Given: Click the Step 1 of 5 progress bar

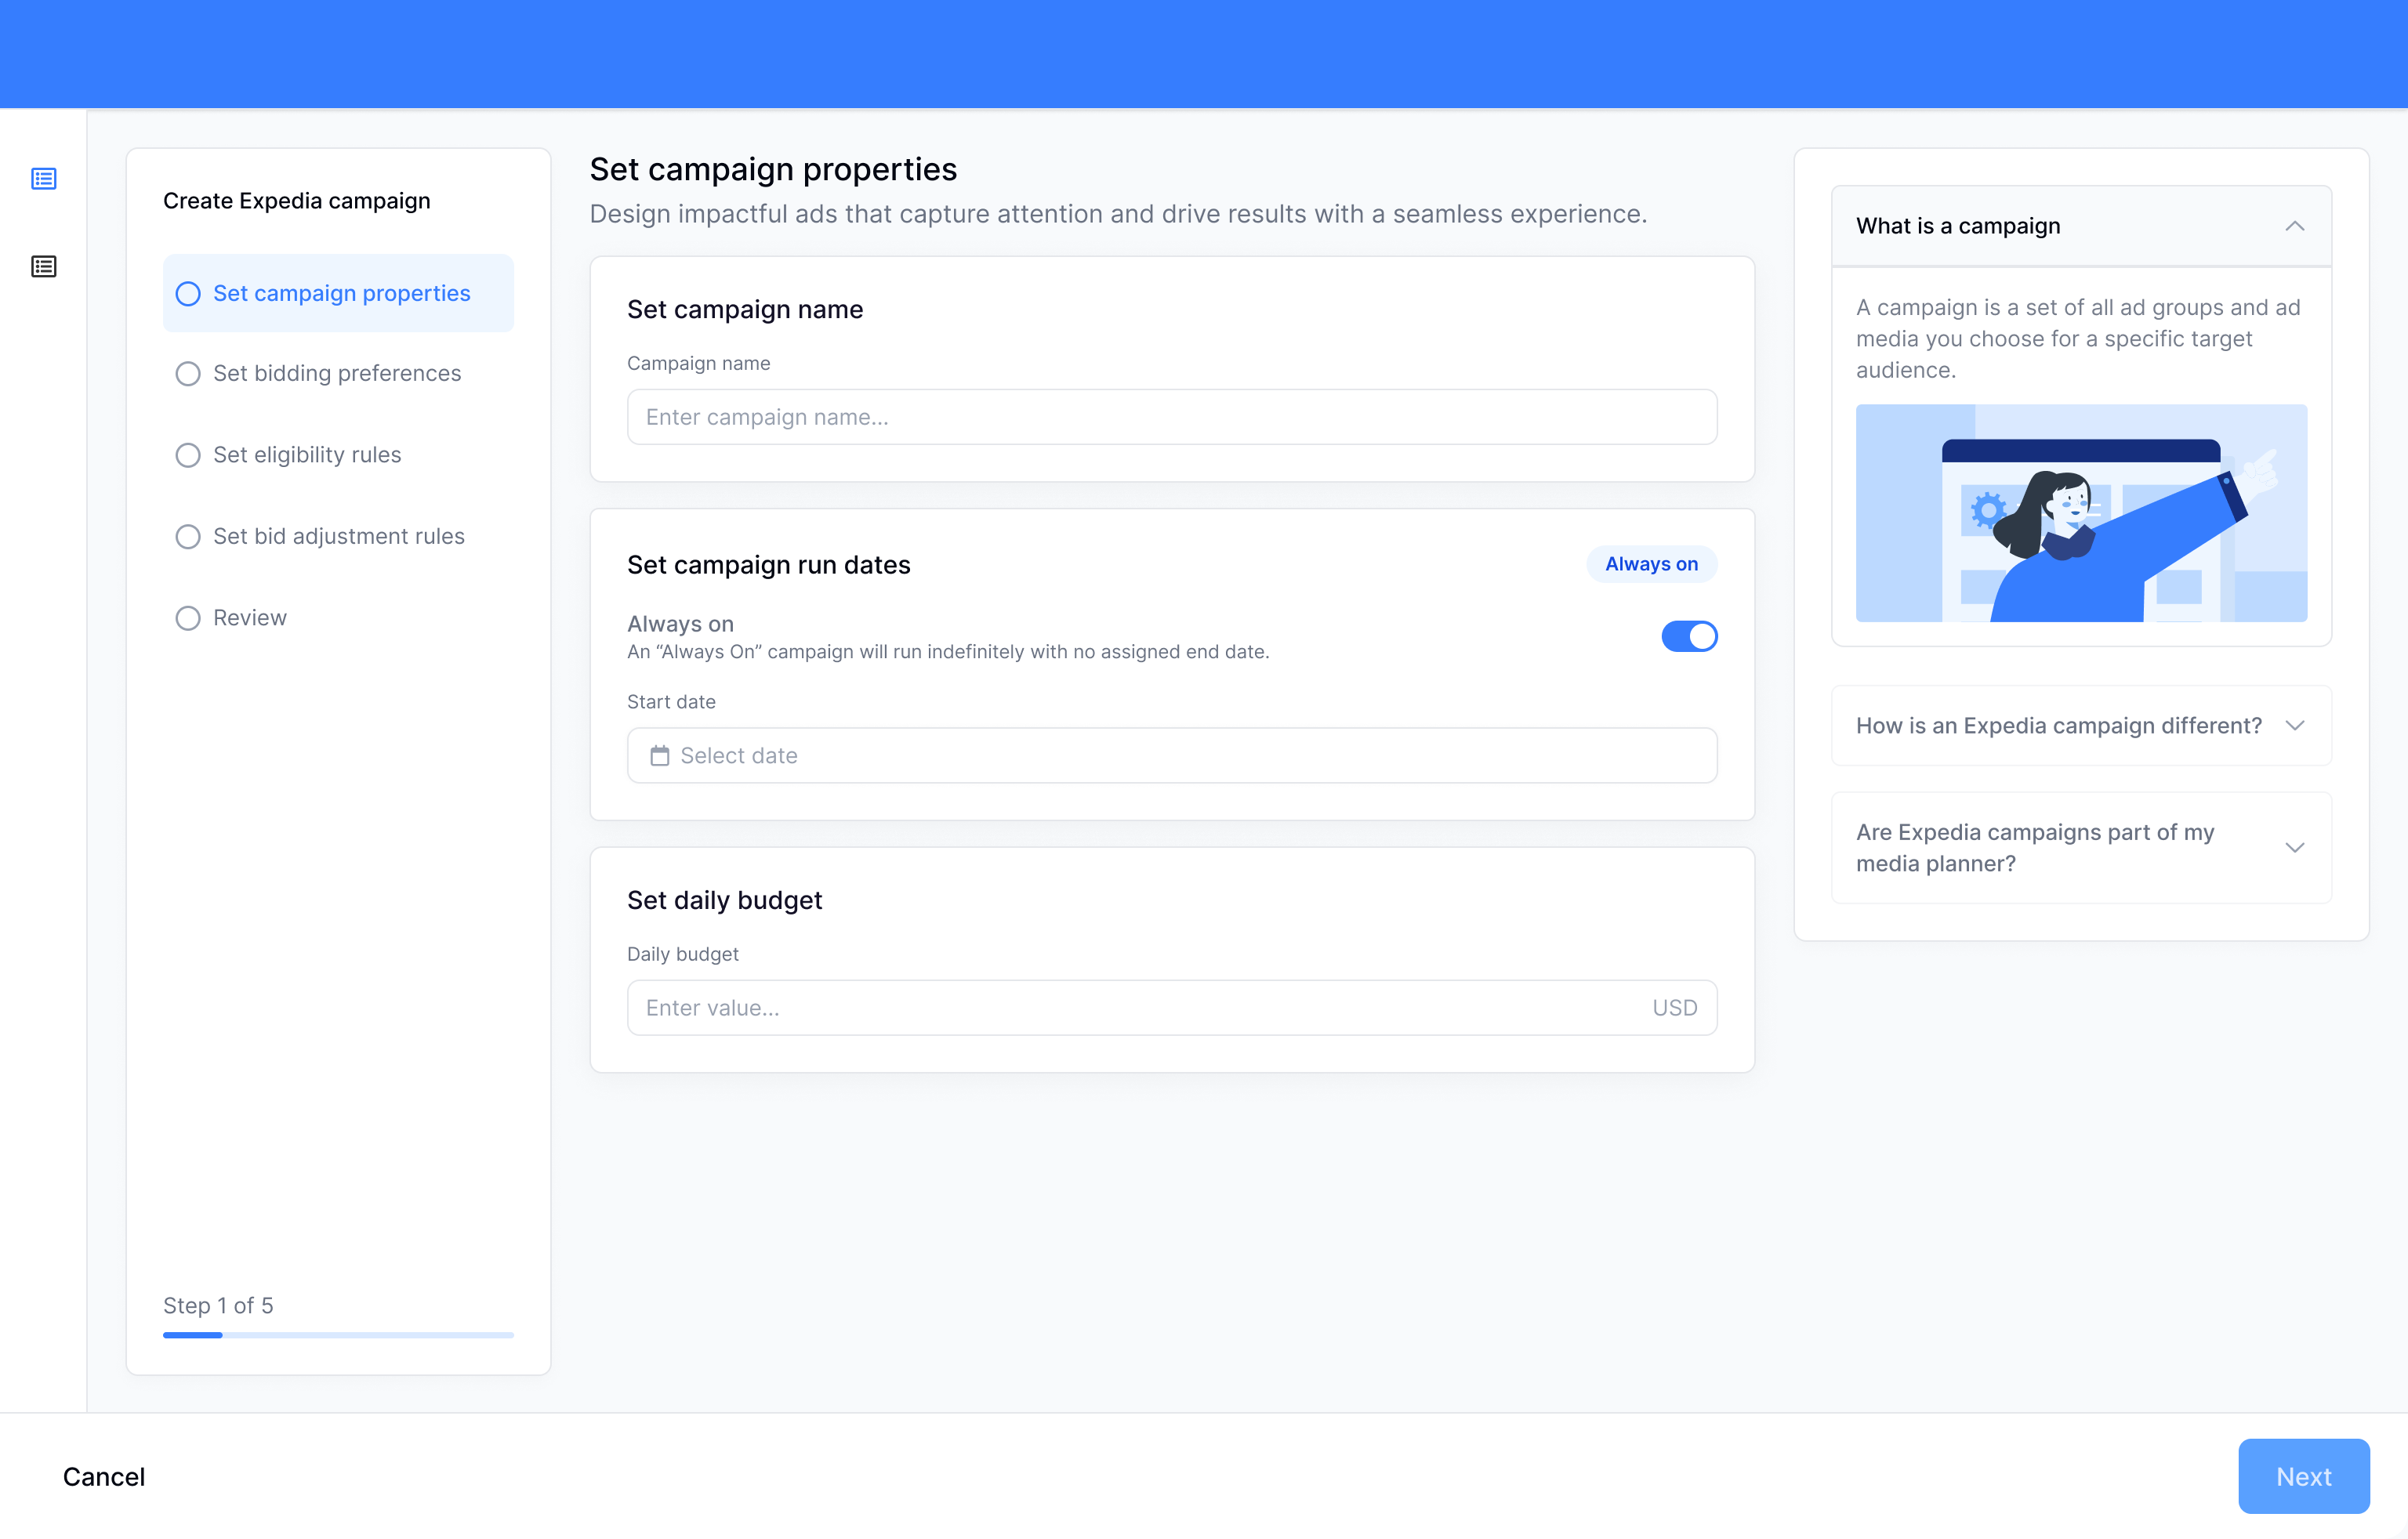Looking at the screenshot, I should coord(338,1335).
